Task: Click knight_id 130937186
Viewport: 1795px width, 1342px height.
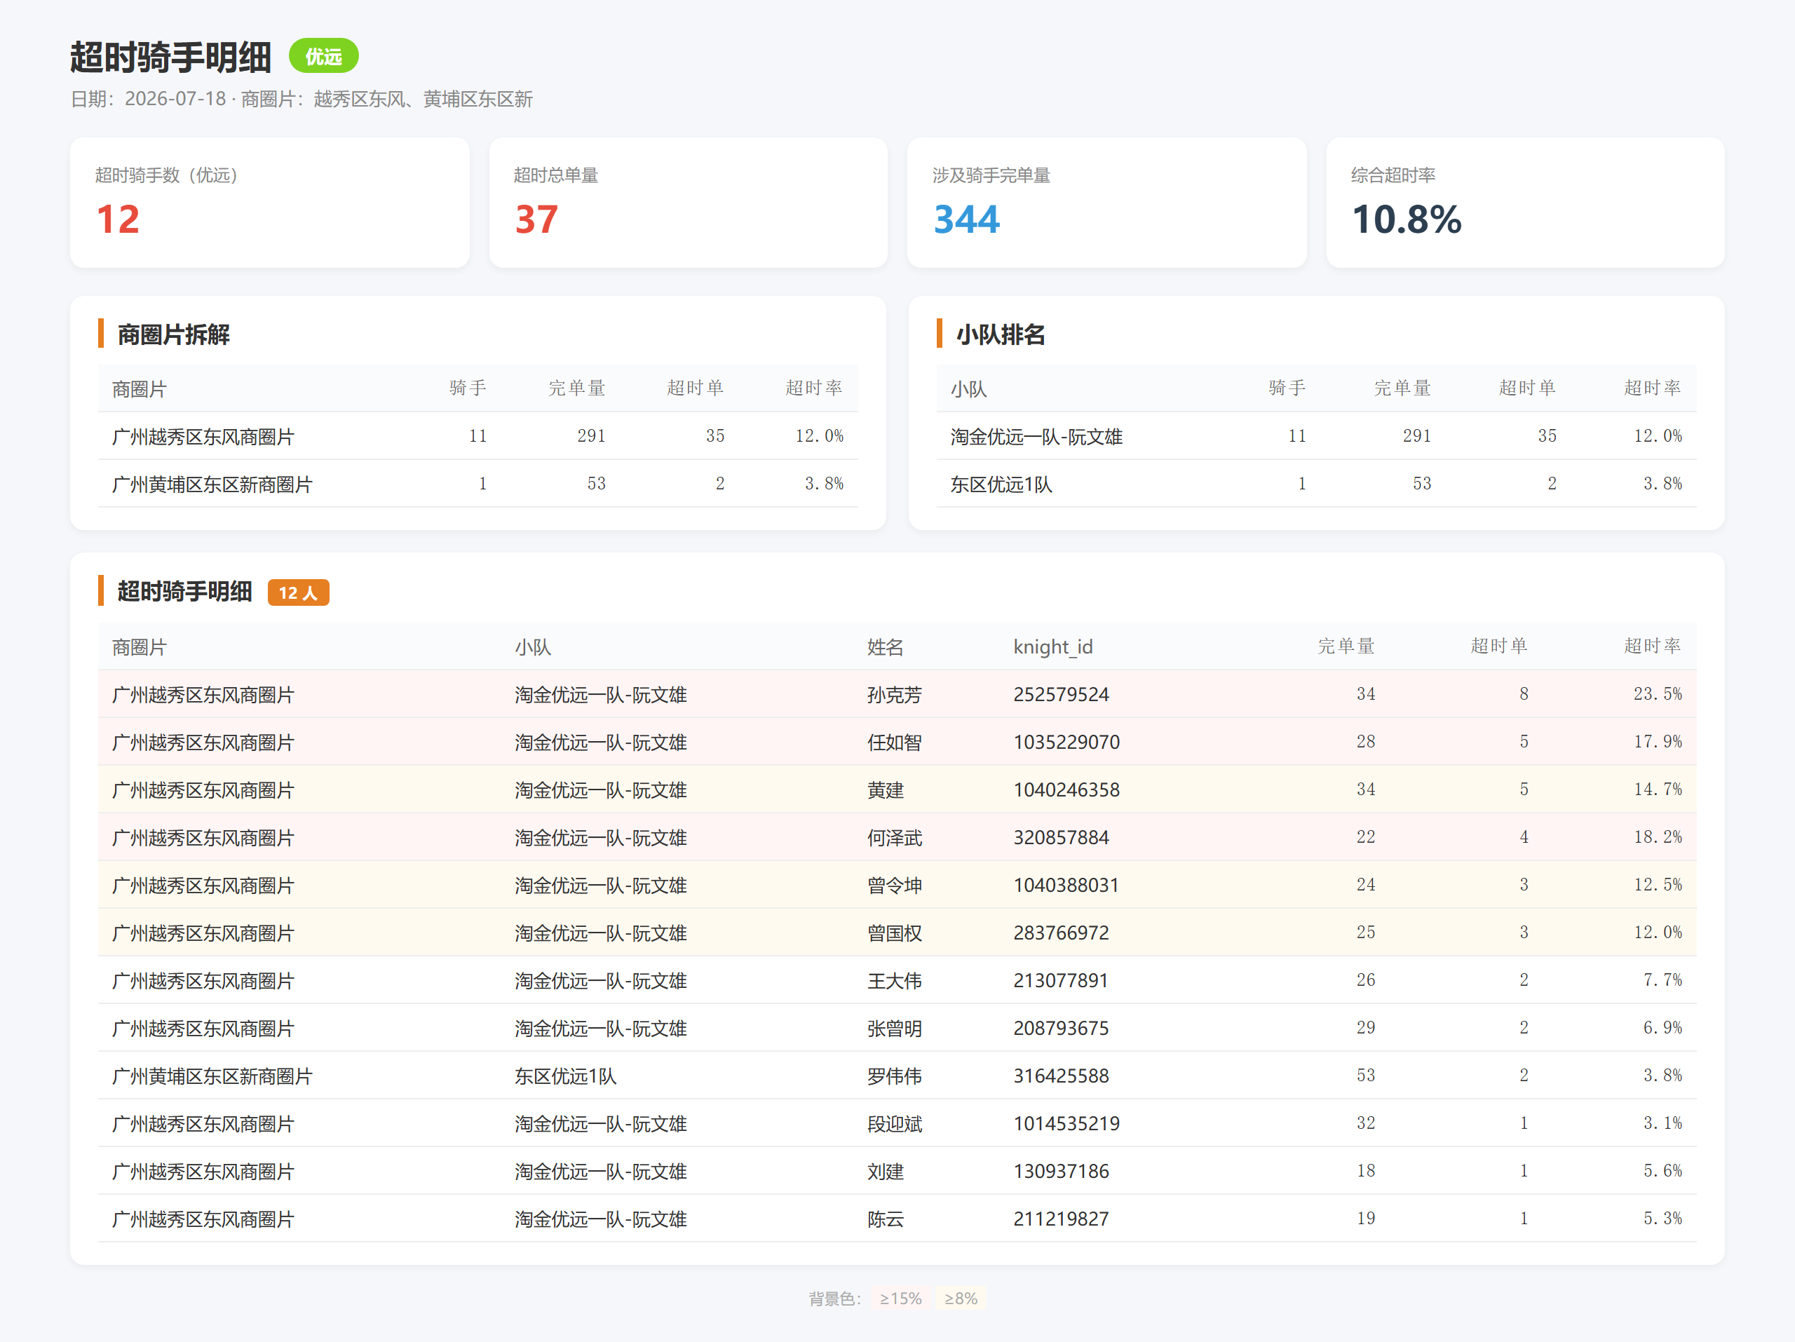Action: pos(1061,1172)
